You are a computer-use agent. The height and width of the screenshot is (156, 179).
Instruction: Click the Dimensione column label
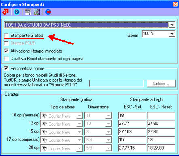pyautogui.click(x=98, y=107)
